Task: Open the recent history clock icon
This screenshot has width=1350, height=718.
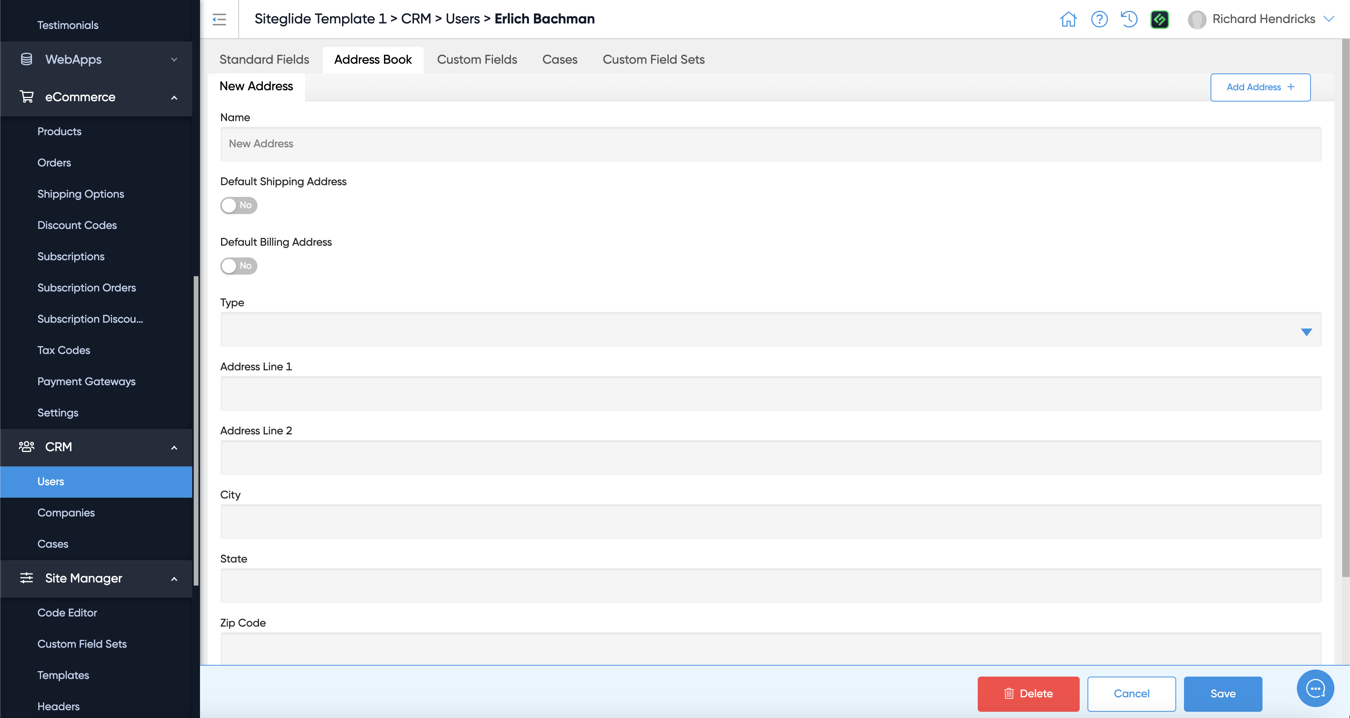Action: point(1129,20)
